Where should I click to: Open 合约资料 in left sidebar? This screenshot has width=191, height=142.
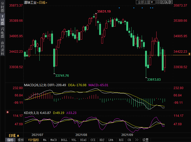[2, 48]
